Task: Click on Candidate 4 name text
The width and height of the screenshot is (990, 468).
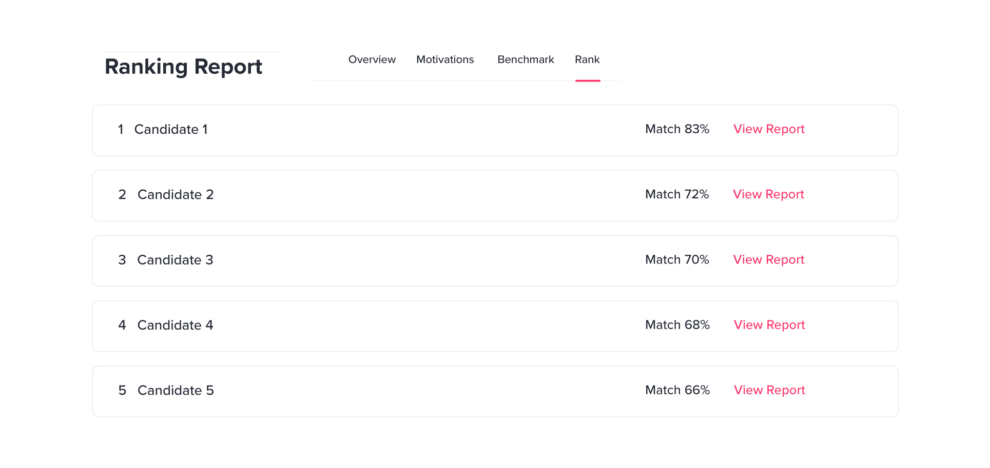Action: (175, 325)
